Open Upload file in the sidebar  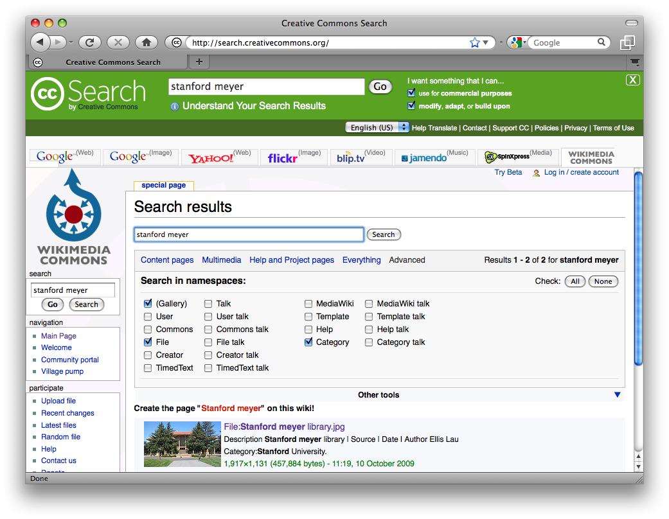pyautogui.click(x=58, y=401)
